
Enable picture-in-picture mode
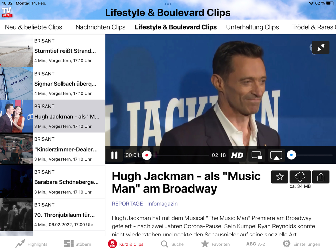pos(257,155)
